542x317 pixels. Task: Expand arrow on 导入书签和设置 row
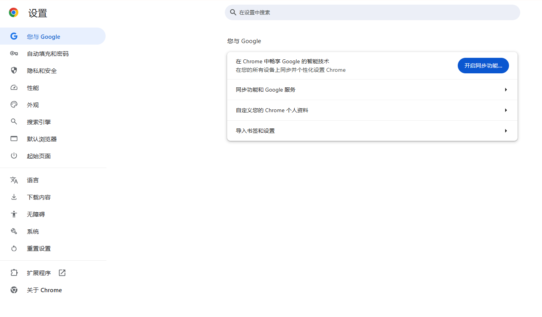[506, 131]
